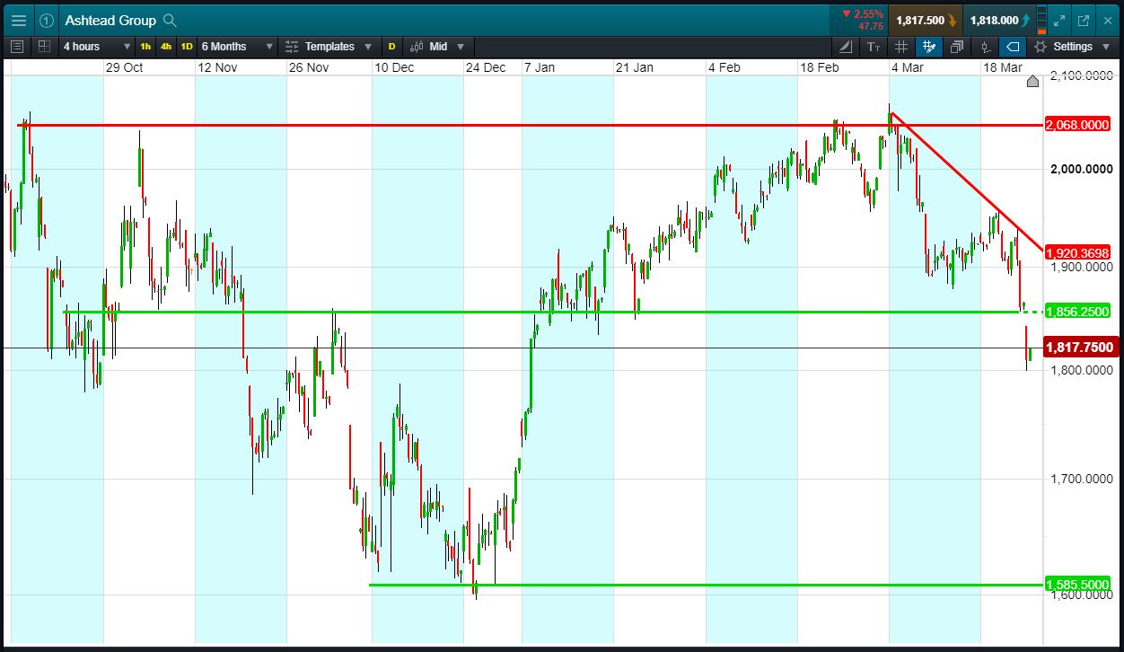Switch to 4h interval shortcut
Viewport: 1124px width, 652px height.
tap(166, 47)
